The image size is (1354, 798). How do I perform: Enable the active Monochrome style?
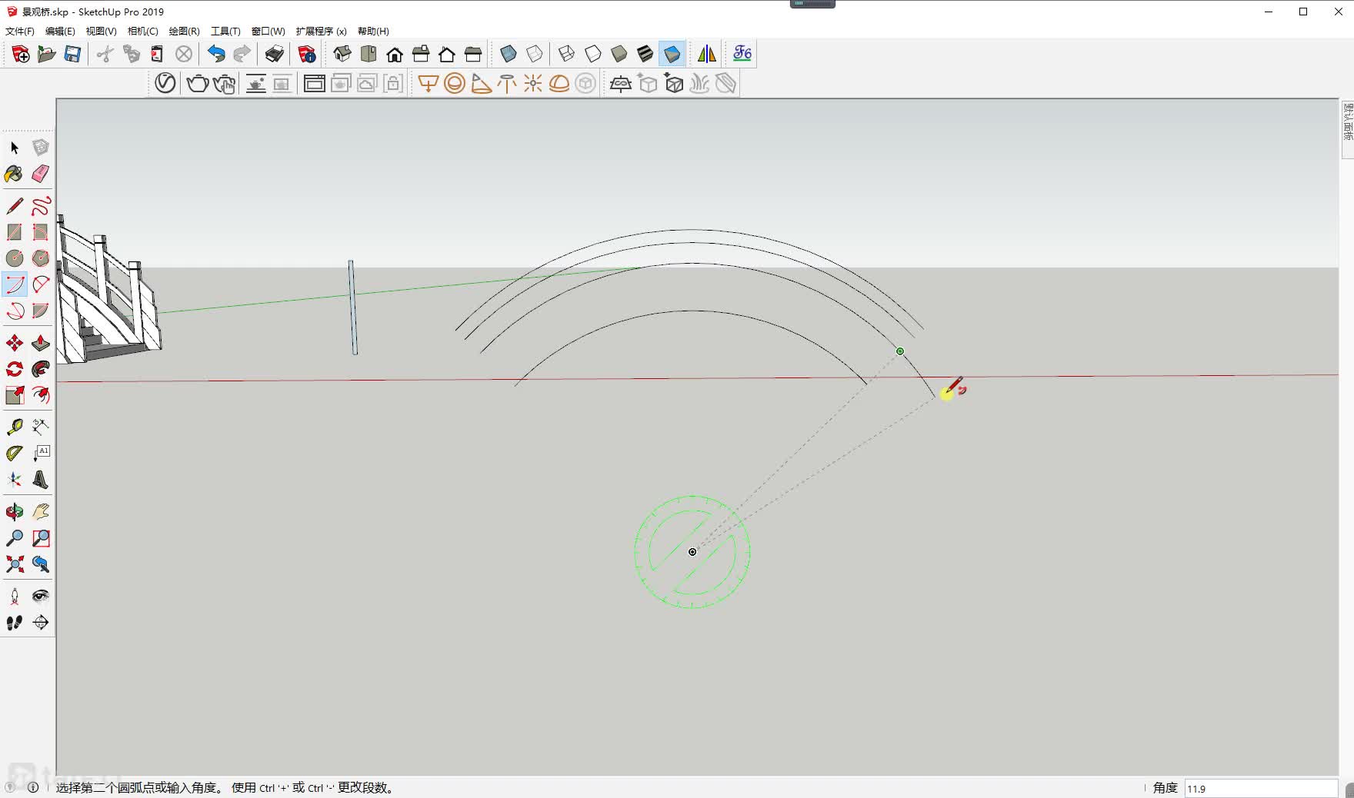coord(672,54)
